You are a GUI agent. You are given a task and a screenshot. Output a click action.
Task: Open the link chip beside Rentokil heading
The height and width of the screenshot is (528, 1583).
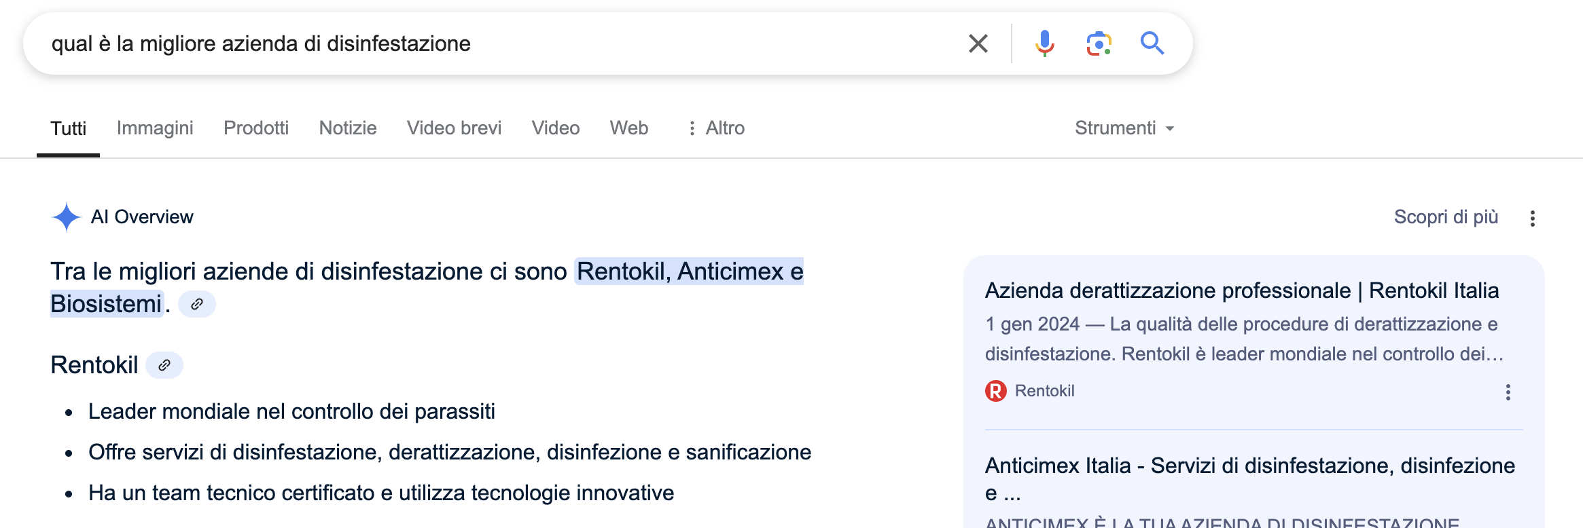click(x=164, y=365)
